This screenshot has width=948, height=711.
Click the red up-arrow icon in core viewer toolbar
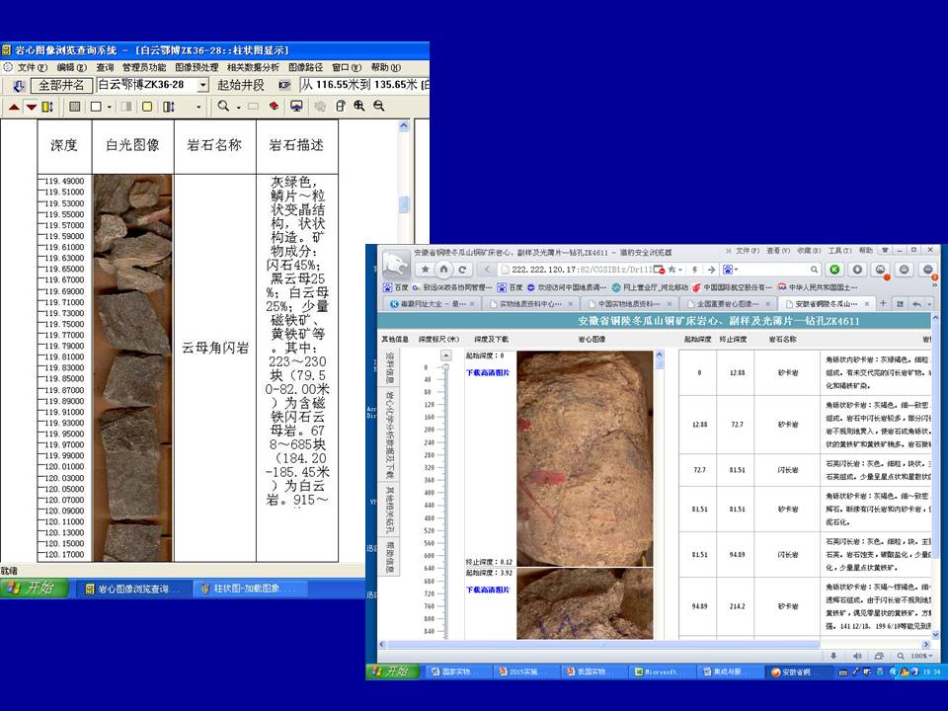(13, 107)
